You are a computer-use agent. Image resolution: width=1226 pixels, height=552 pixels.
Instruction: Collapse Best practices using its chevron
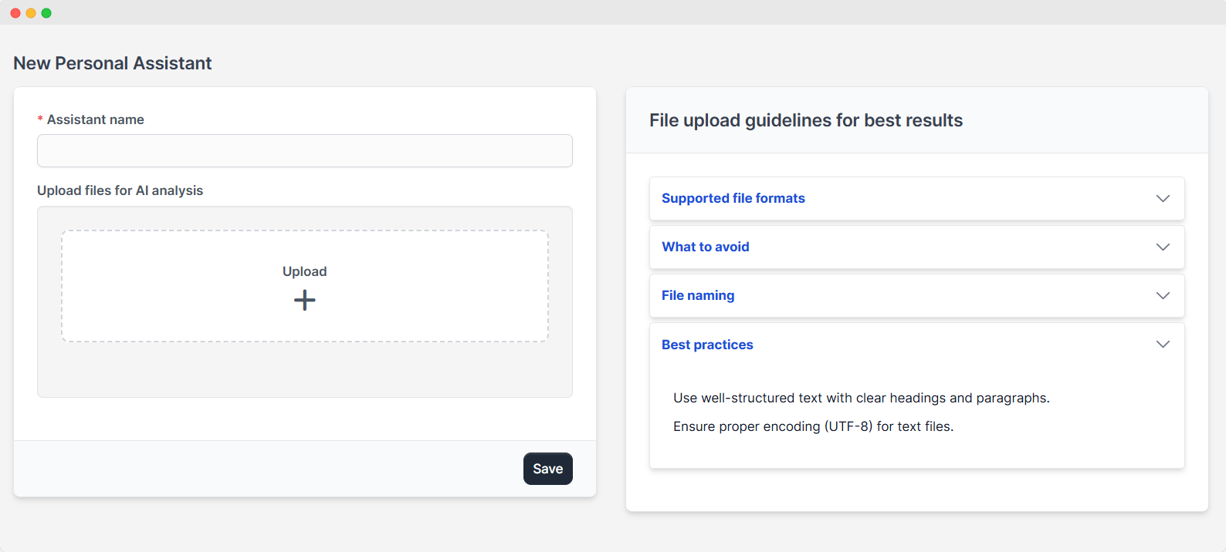1163,345
